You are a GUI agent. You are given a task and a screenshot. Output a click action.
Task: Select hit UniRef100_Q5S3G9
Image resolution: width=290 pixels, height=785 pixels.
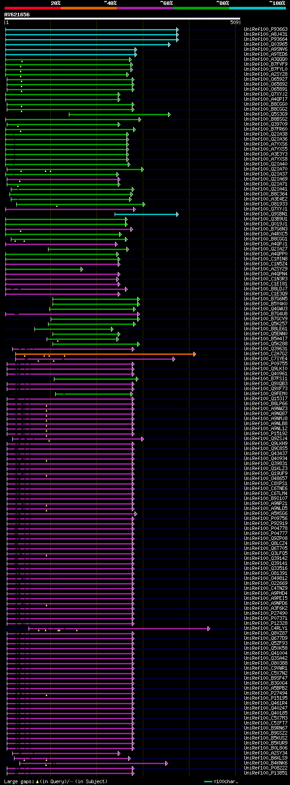266,114
